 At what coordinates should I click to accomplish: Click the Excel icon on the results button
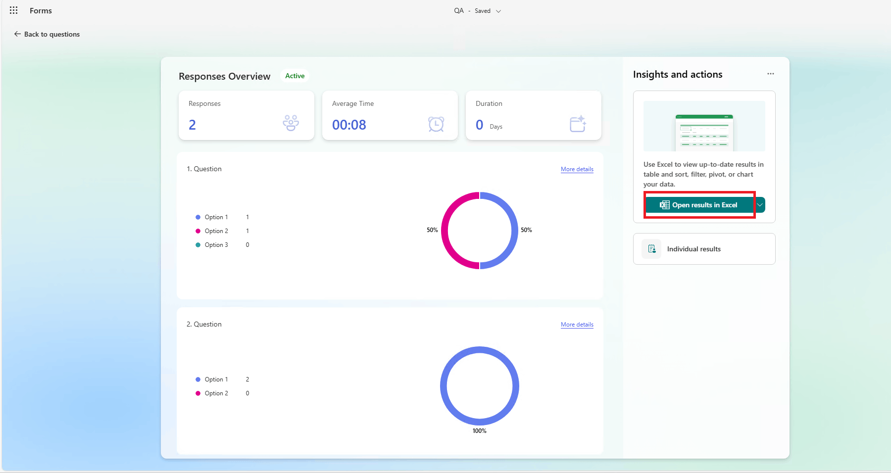click(x=665, y=205)
